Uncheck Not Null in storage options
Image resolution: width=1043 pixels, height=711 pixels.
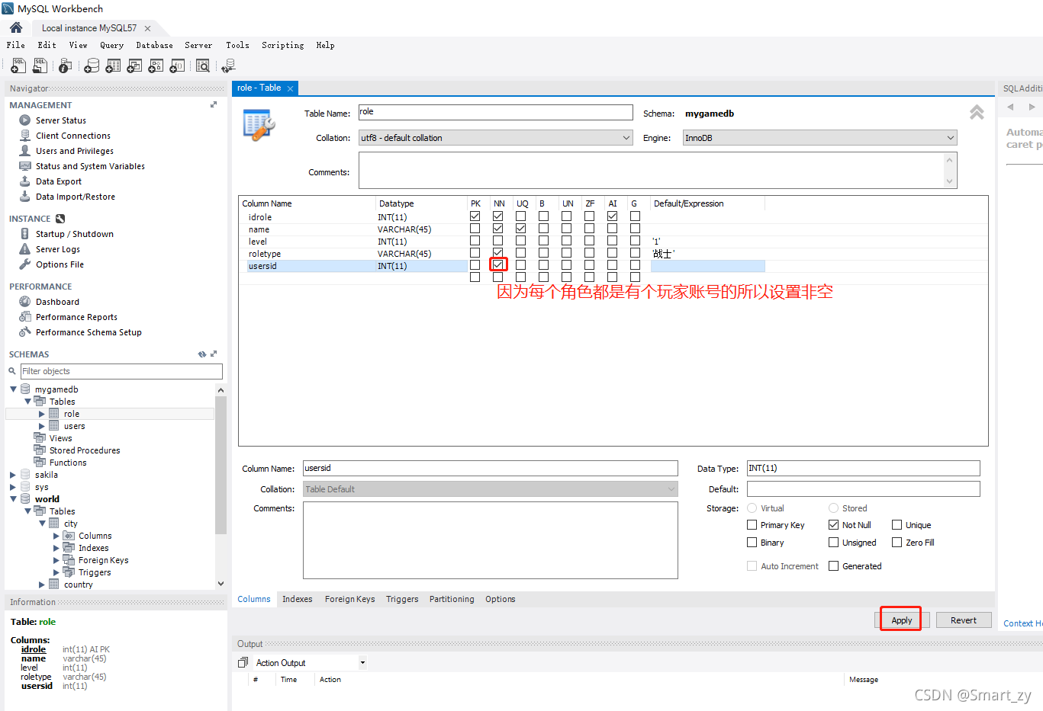pyautogui.click(x=834, y=525)
